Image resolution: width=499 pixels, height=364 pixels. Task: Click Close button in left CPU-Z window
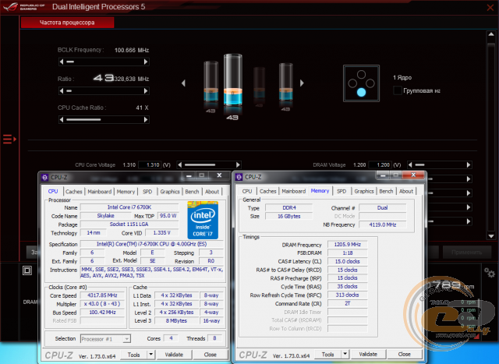(210, 355)
